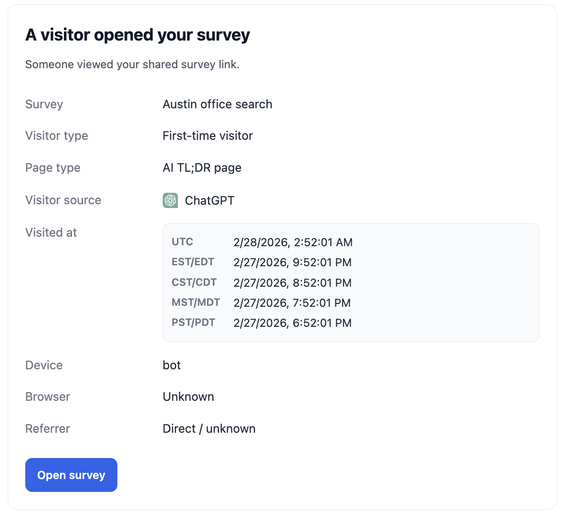Click the green visitor source icon
This screenshot has width=563, height=521.
pos(170,200)
